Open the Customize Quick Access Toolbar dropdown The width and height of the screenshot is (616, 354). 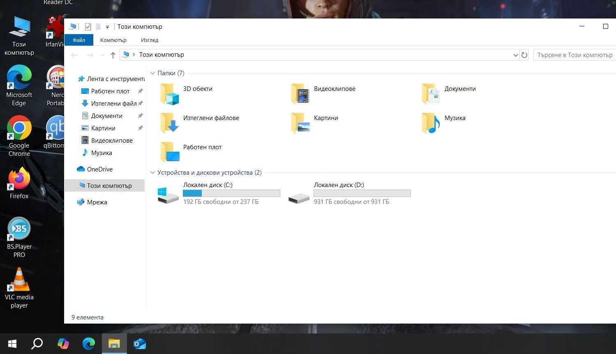coord(107,27)
